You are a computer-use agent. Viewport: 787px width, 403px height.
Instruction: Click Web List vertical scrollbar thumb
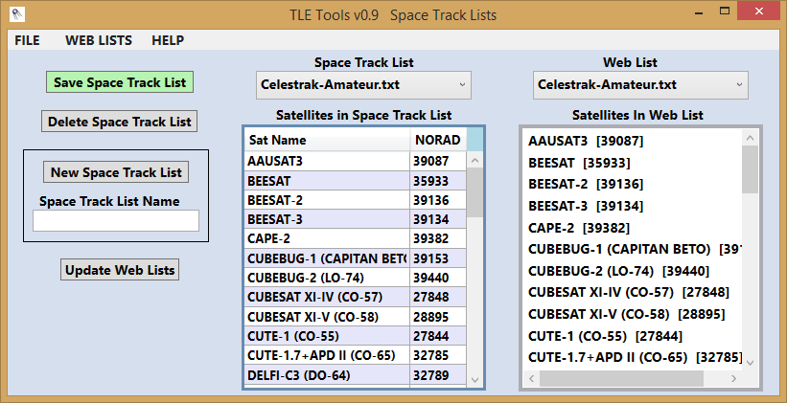click(751, 169)
